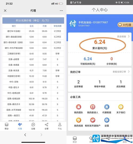
Task: Select the 代理 tab in left app
Action: click(20, 126)
